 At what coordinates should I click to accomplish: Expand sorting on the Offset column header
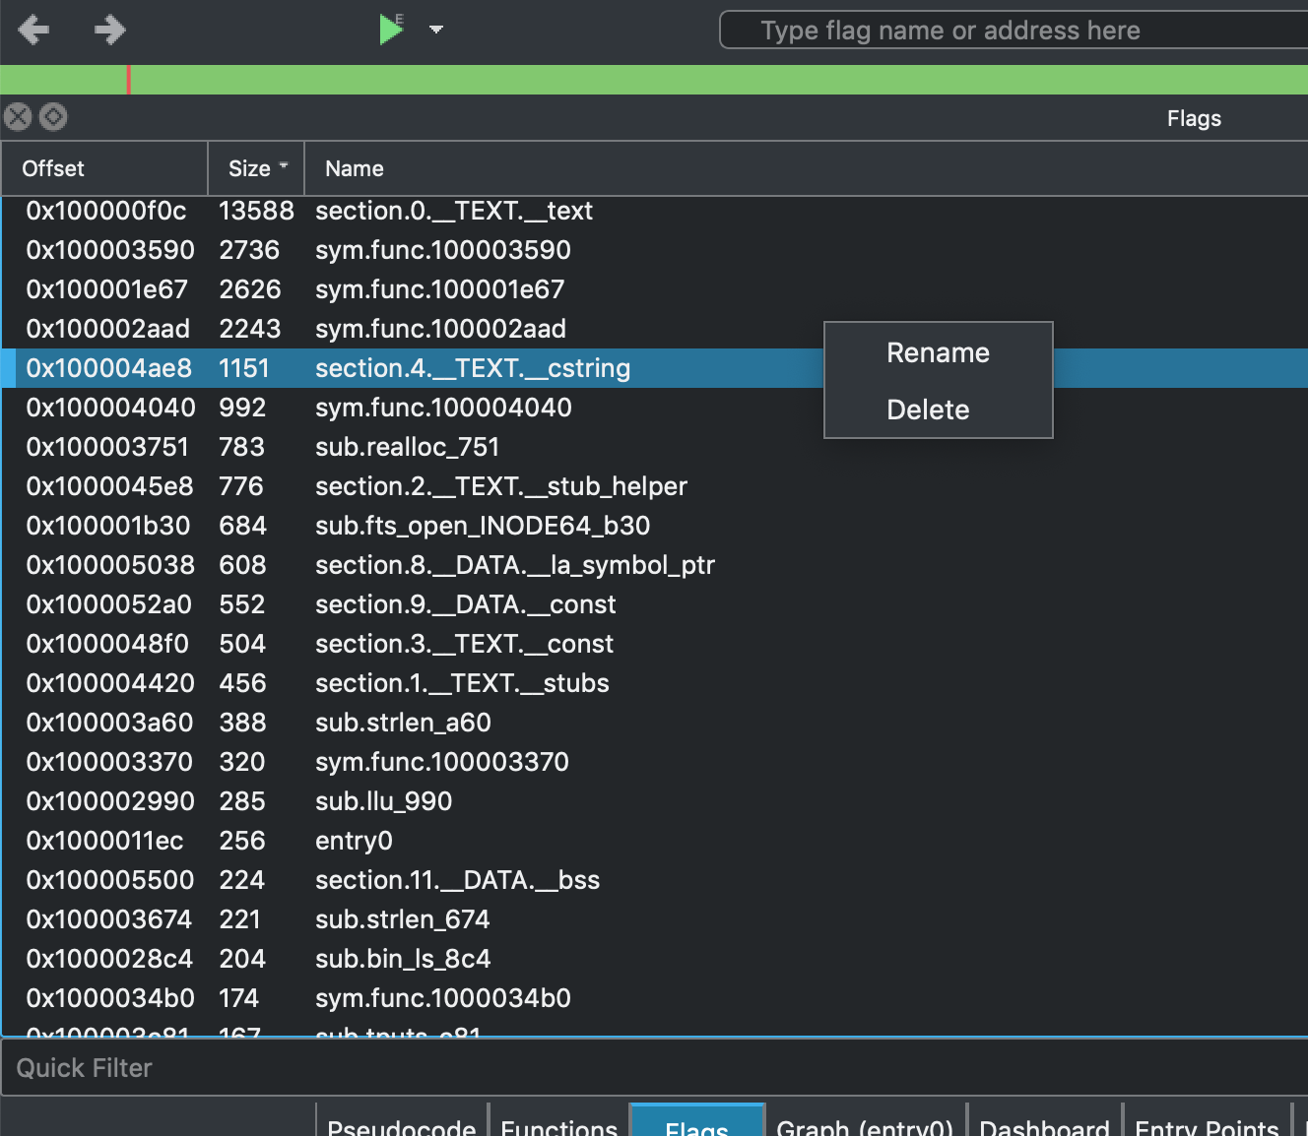coord(53,168)
